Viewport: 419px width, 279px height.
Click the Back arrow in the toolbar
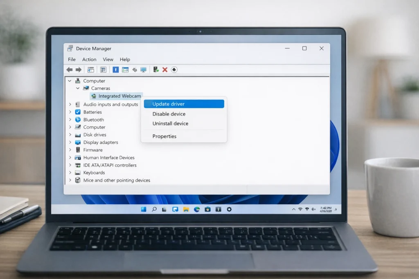click(x=70, y=70)
